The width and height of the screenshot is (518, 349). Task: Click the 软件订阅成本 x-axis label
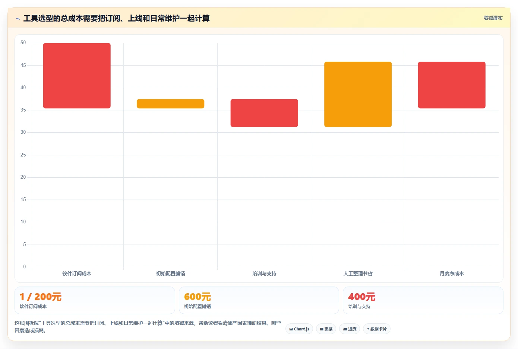tap(77, 274)
